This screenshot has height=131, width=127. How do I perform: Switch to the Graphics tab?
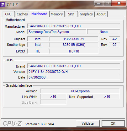pos(86,14)
